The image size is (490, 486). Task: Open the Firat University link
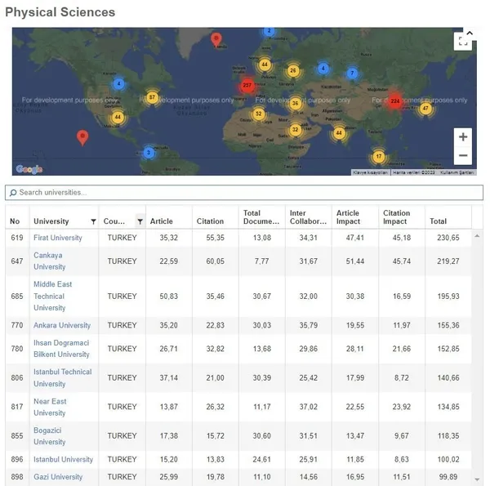click(58, 238)
